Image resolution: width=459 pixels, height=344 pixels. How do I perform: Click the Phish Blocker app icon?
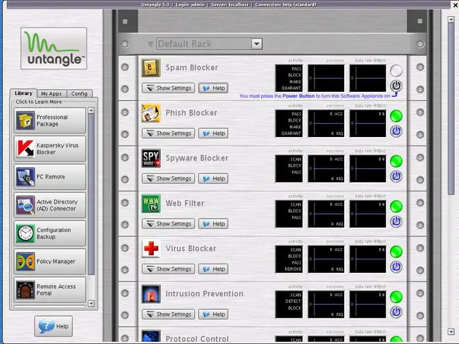[x=151, y=113]
